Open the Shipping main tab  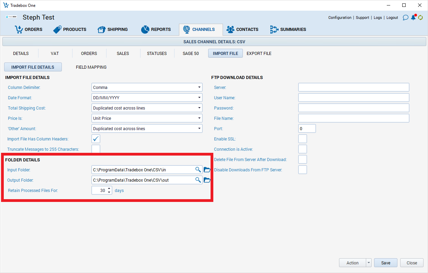click(113, 30)
